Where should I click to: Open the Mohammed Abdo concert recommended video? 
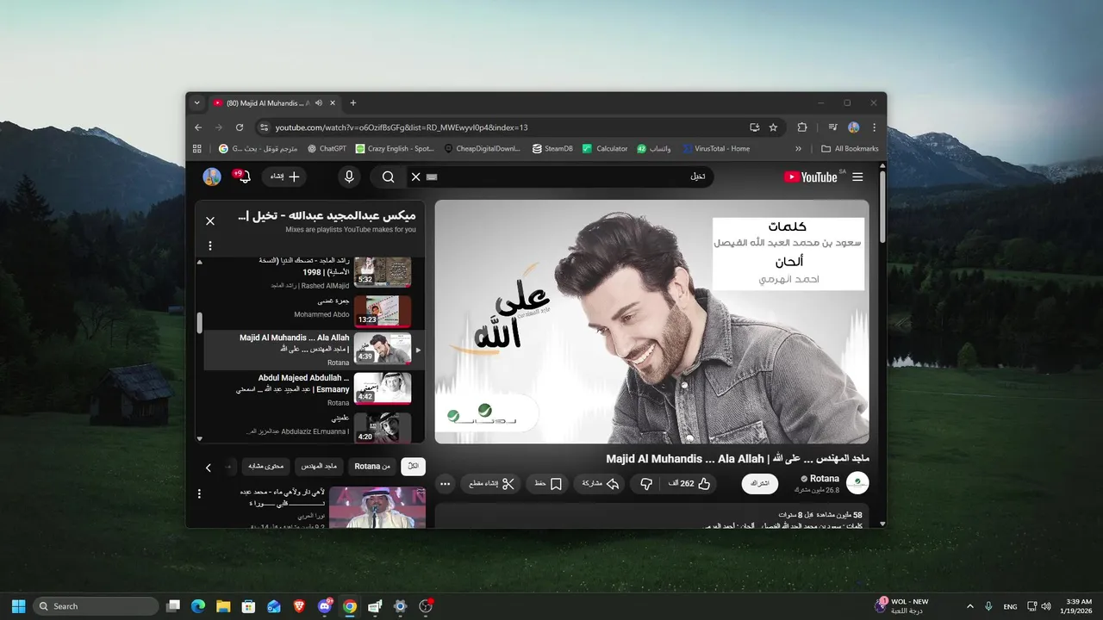(377, 507)
